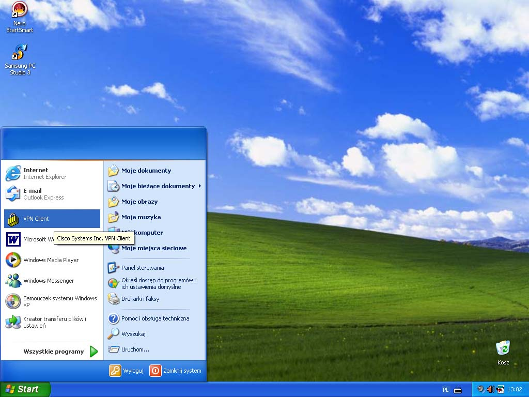Open Nero StartSmart desktop shortcut
Image resolution: width=529 pixels, height=397 pixels.
tap(20, 17)
